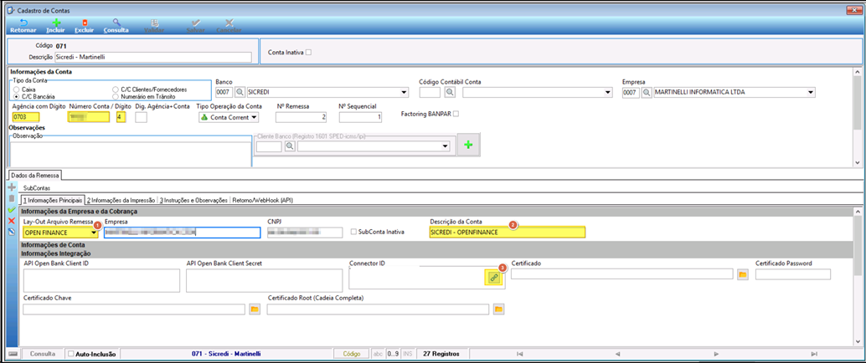
Task: Expand the Empresa MARTINELLI dropdown
Action: pos(812,92)
